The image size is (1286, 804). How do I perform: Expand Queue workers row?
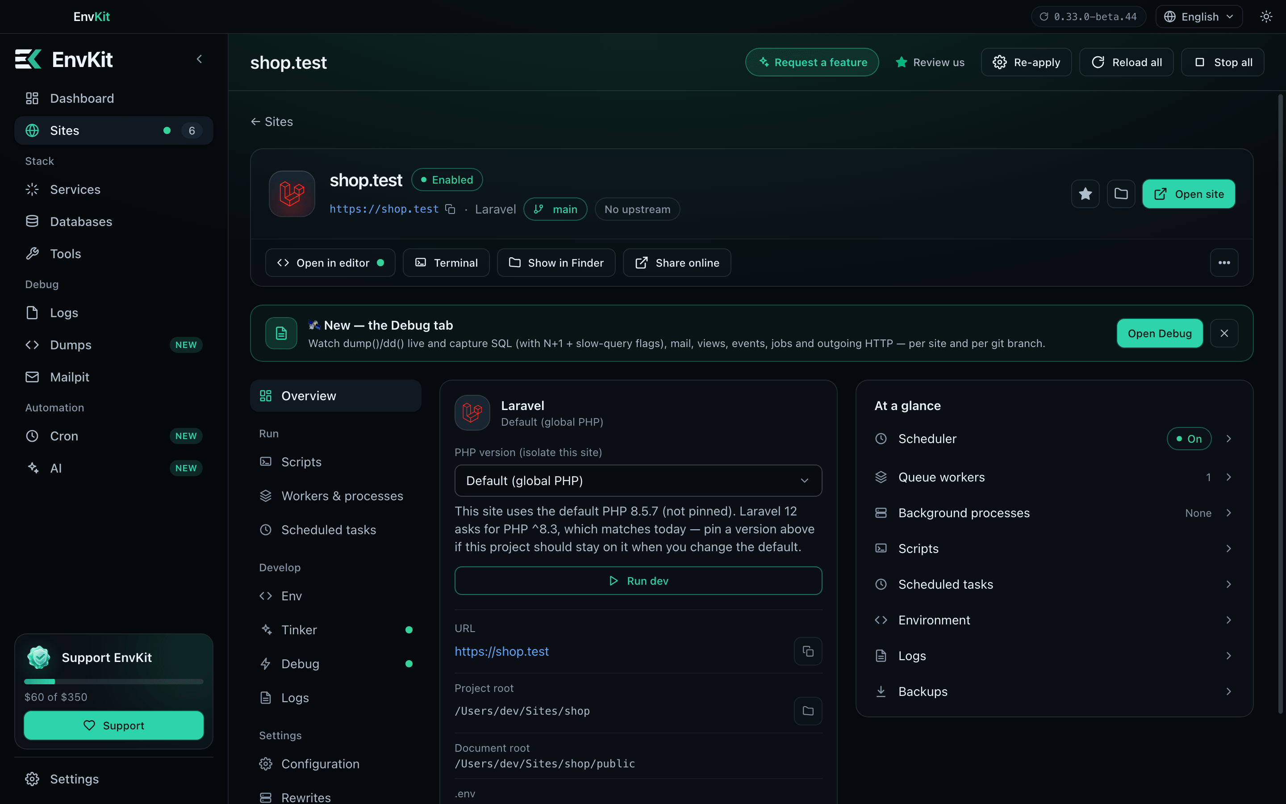[x=1054, y=477]
